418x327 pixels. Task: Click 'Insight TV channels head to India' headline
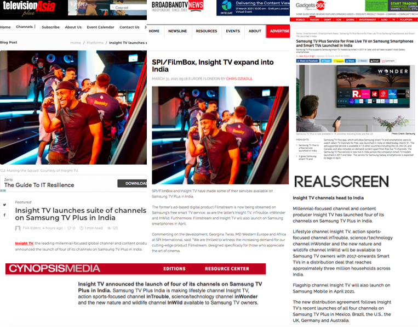(x=328, y=198)
